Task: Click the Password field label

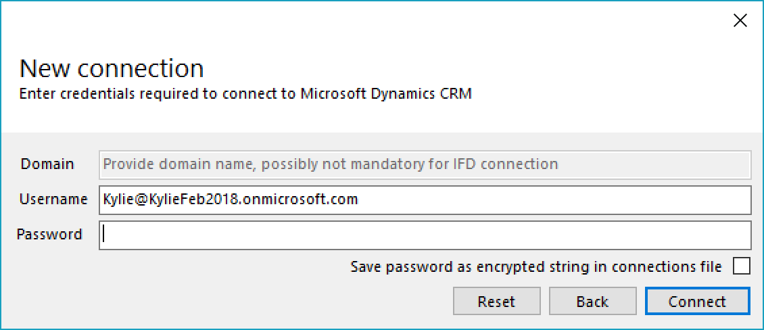Action: point(50,235)
